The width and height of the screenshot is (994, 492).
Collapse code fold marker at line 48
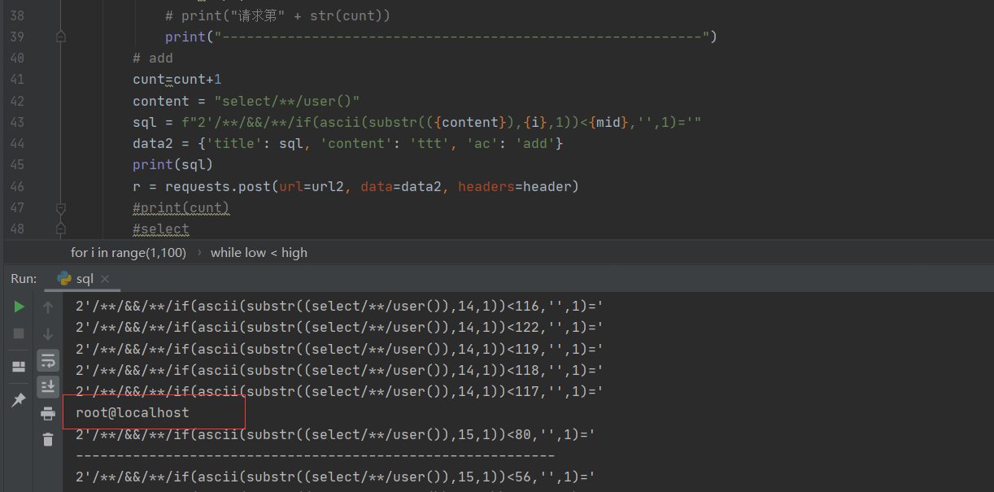[x=61, y=229]
